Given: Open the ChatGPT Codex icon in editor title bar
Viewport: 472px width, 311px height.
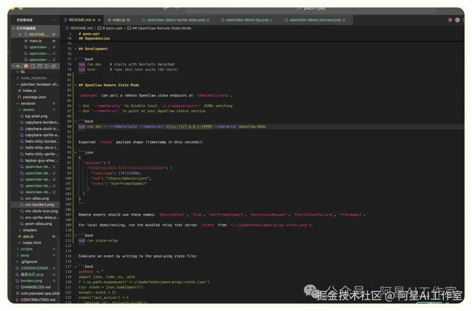Looking at the screenshot, I should 457,20.
